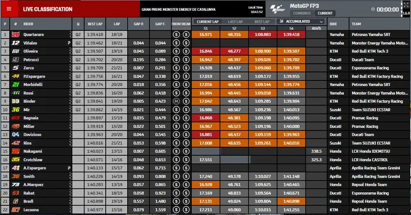Viewport: 411px width, 215px height.
Task: Switch to COMBINED classification
Action: (302, 13)
